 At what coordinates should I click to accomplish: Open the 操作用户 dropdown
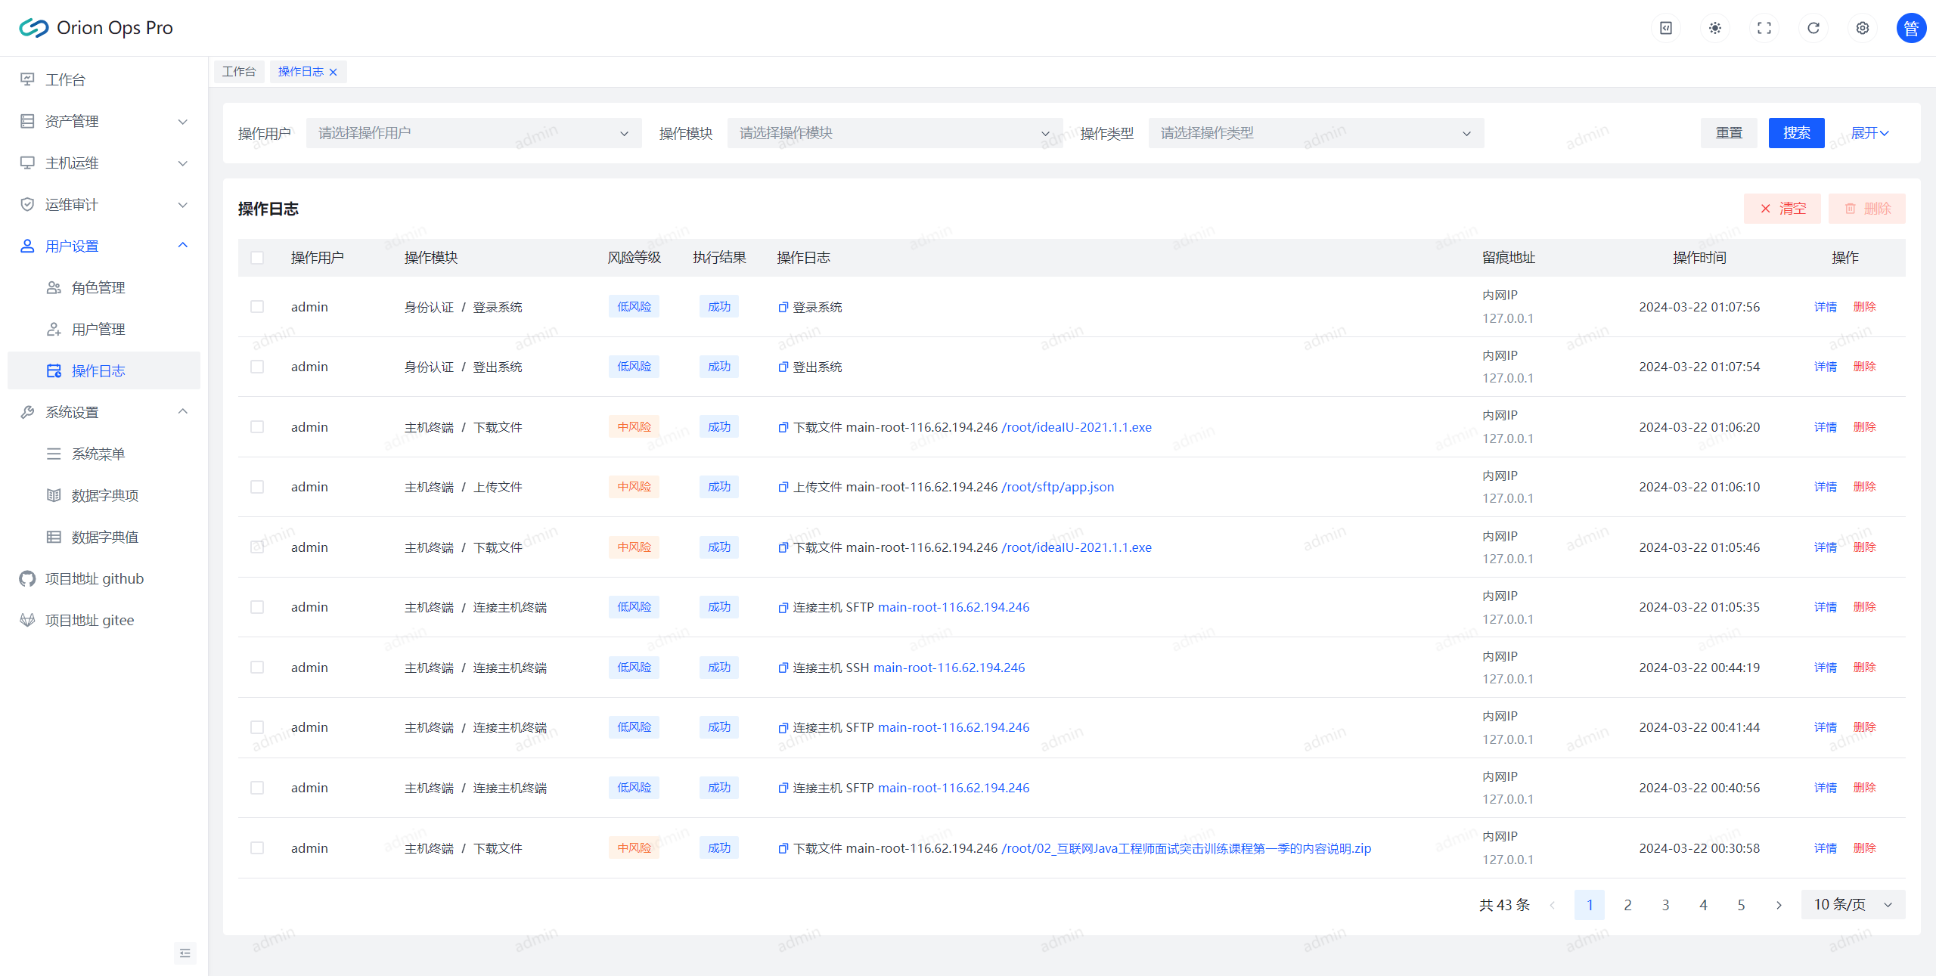tap(473, 133)
